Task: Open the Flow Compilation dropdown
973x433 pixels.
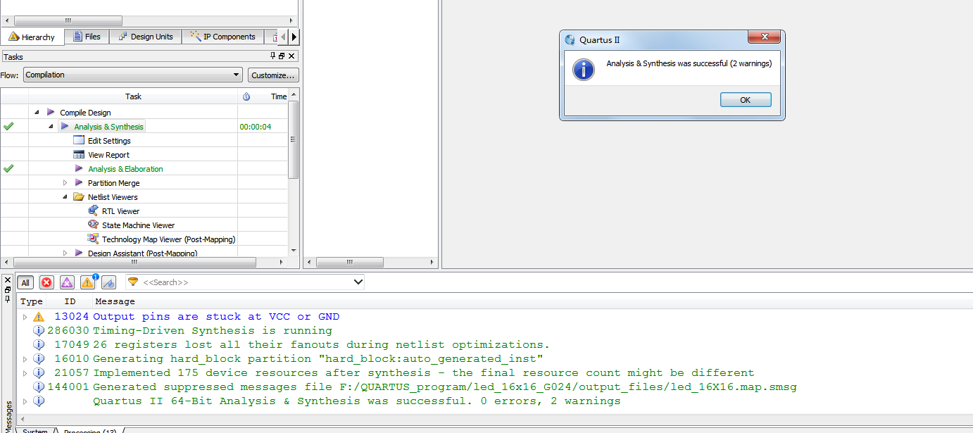Action: point(133,75)
